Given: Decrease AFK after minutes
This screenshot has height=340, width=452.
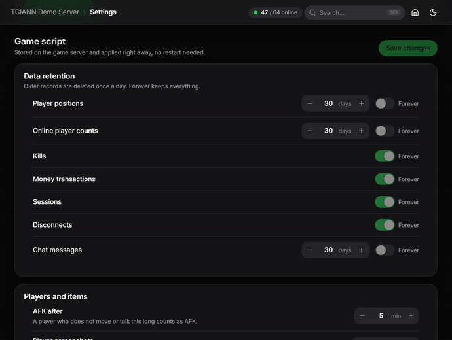Looking at the screenshot, I should [362, 316].
